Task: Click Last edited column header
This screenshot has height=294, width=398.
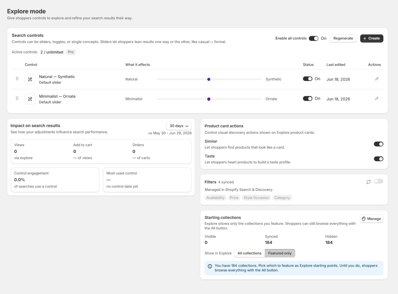Action: 336,65
